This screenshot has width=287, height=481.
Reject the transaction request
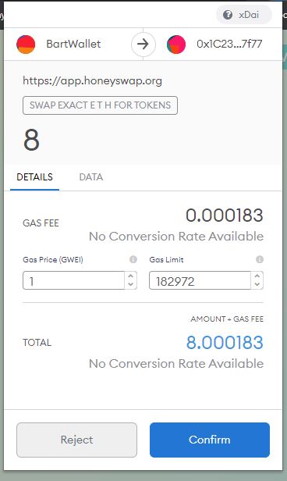(76, 440)
